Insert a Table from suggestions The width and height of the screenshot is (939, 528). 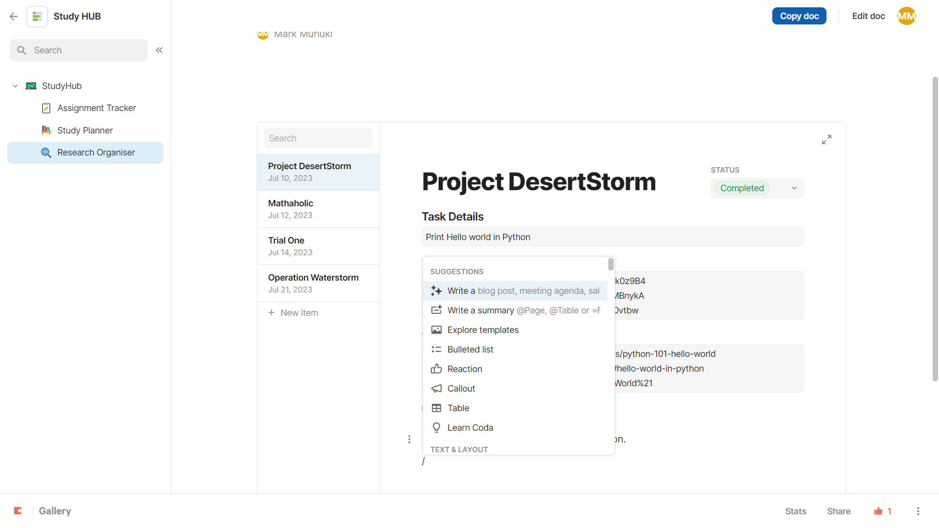click(458, 408)
